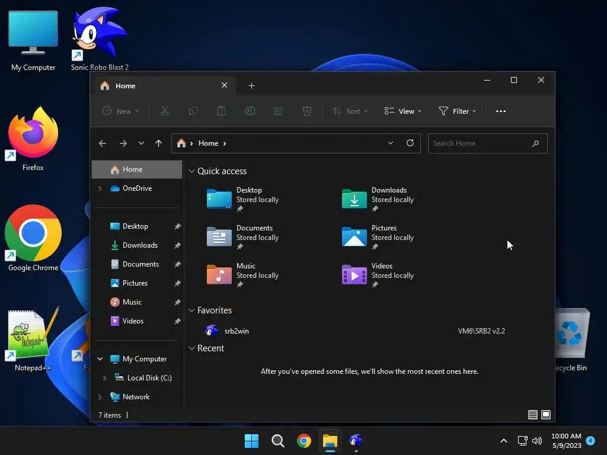Click the Copy icon in the Explorer toolbar

pyautogui.click(x=193, y=111)
